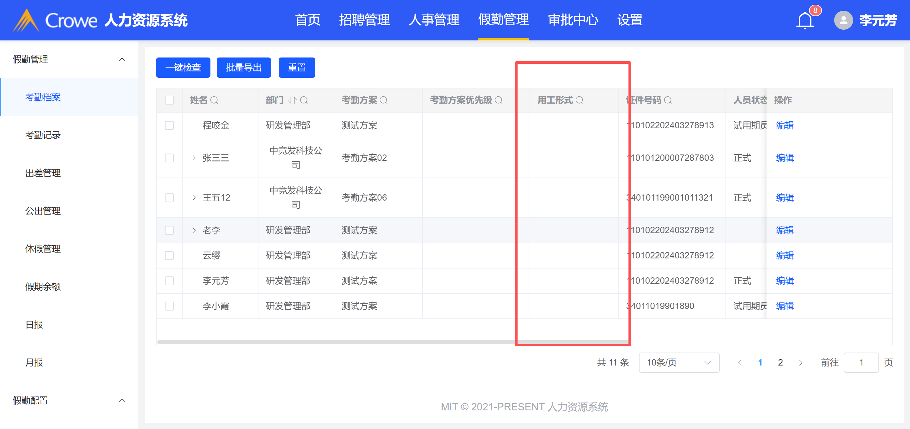Open the notification bell icon

(x=805, y=21)
